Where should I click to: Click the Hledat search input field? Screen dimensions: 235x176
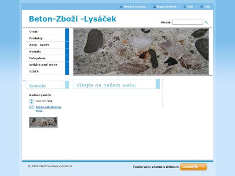(188, 22)
